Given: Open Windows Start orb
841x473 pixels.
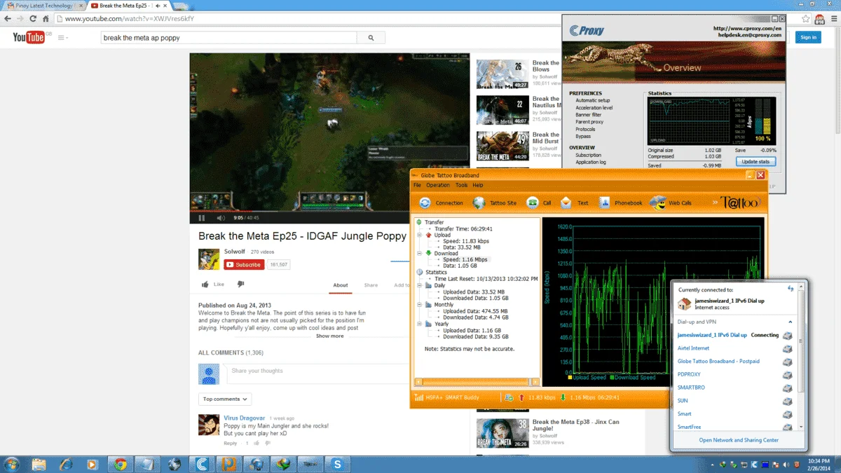Looking at the screenshot, I should [x=12, y=464].
